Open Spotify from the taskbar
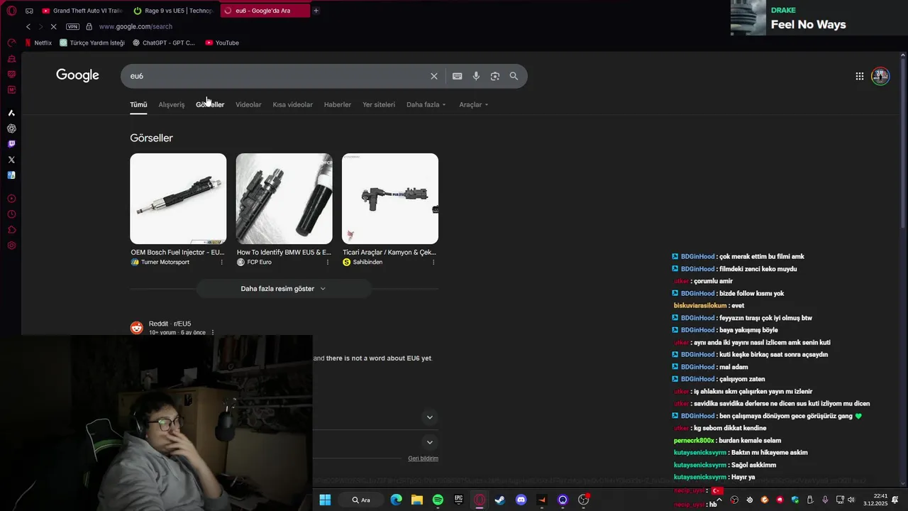Viewport: 908px width, 511px height. tap(438, 500)
